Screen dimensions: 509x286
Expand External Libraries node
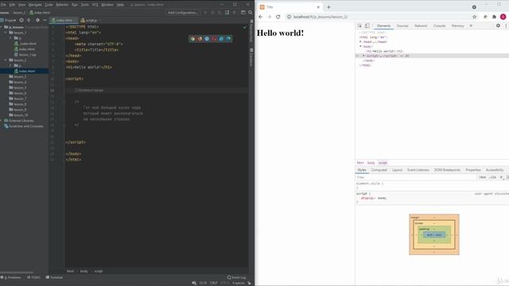[x=2, y=121]
